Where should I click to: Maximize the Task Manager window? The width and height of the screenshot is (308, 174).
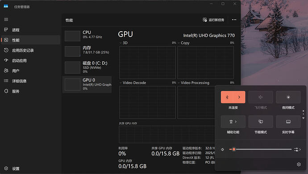223,4
